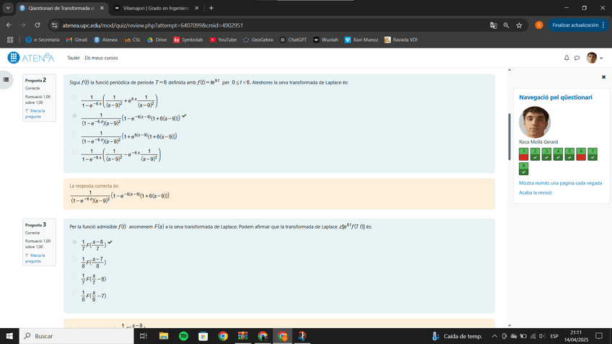Screen dimensions: 612x344
Task: Close the quiz navigation side panel
Action: (603, 76)
